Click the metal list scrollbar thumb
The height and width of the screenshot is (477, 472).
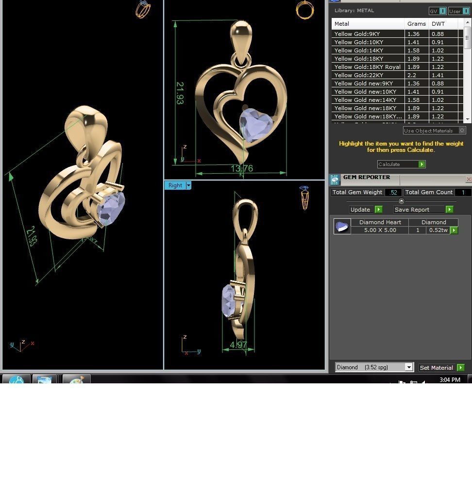pyautogui.click(x=468, y=37)
